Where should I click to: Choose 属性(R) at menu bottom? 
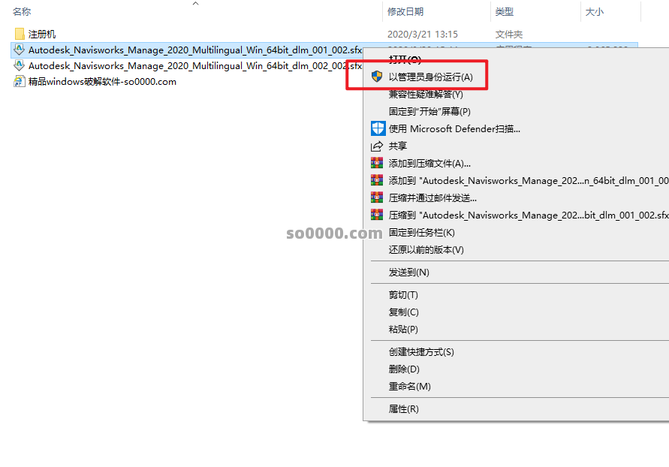point(403,408)
